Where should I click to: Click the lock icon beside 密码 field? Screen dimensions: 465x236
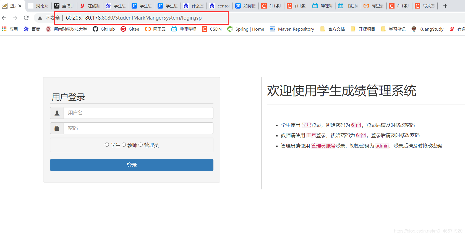coord(57,128)
